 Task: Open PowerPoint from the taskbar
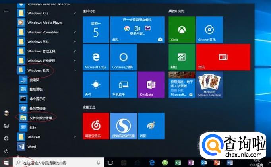pyautogui.click(x=217, y=163)
